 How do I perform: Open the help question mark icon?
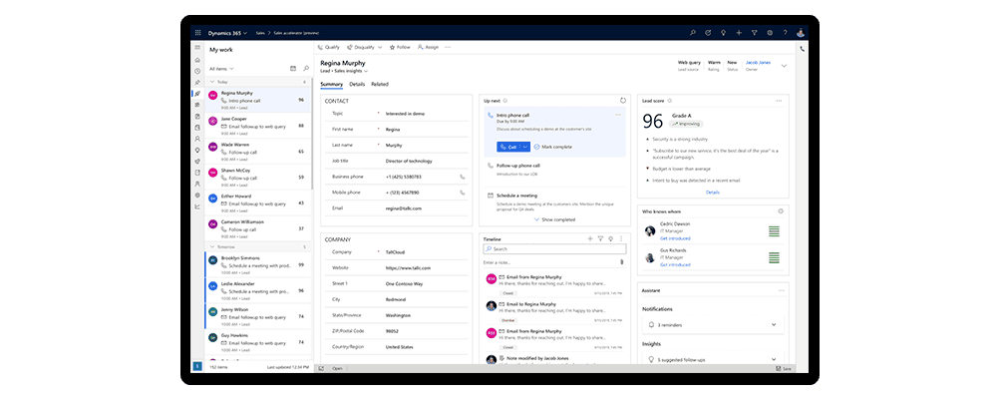786,33
